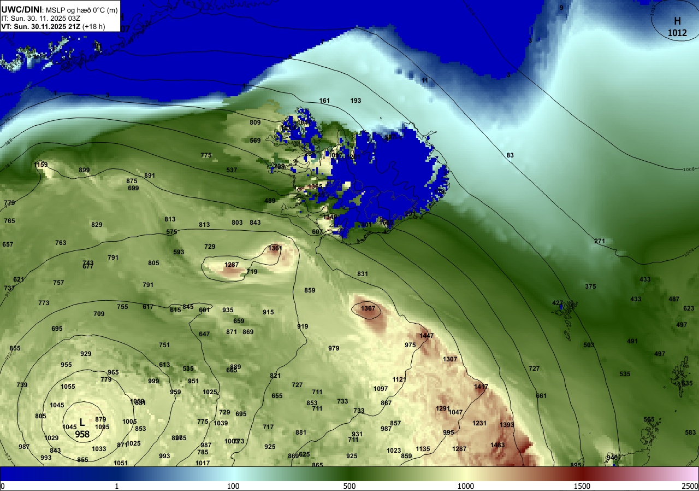Click the height value 271
The width and height of the screenshot is (699, 491).
pyautogui.click(x=600, y=241)
